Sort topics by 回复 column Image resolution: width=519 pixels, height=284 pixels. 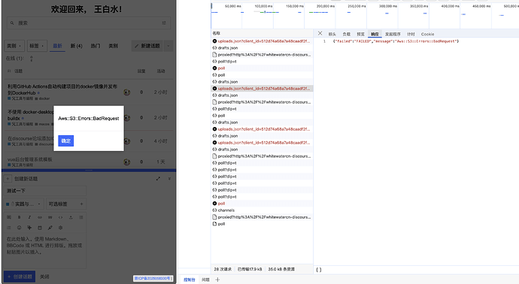(x=141, y=71)
